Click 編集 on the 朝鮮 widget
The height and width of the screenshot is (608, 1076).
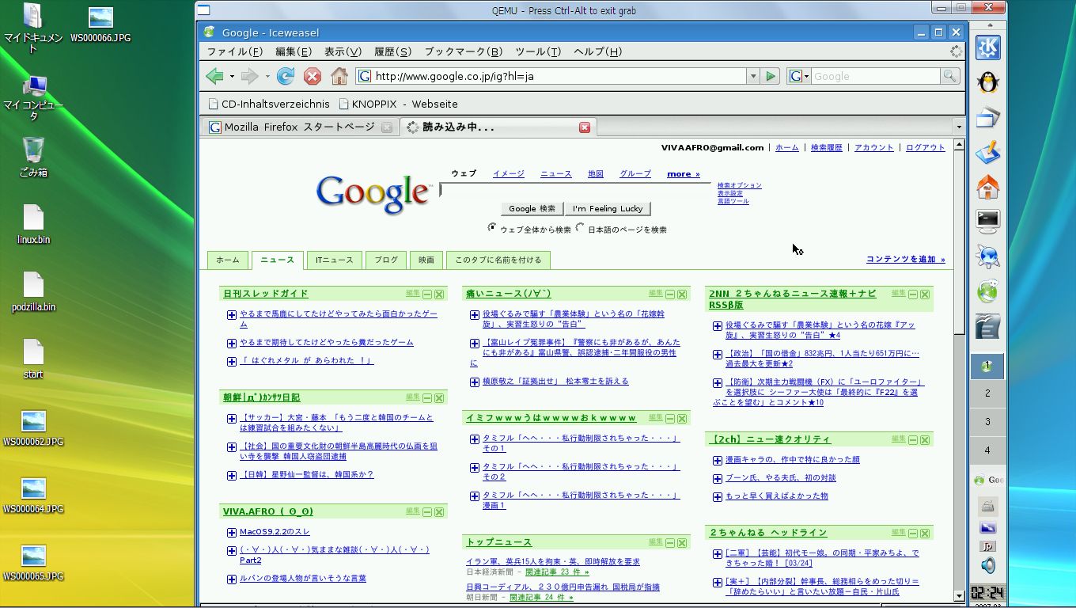pyautogui.click(x=413, y=397)
